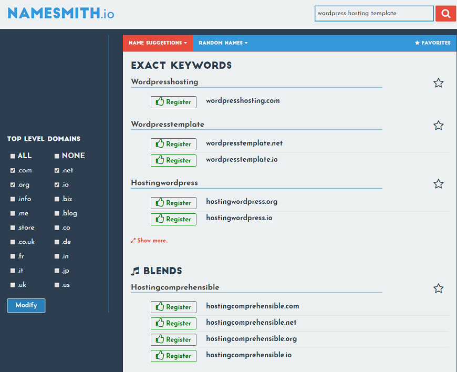Open the Name Suggestions dropdown
Screen dimensions: 457x372
point(158,43)
